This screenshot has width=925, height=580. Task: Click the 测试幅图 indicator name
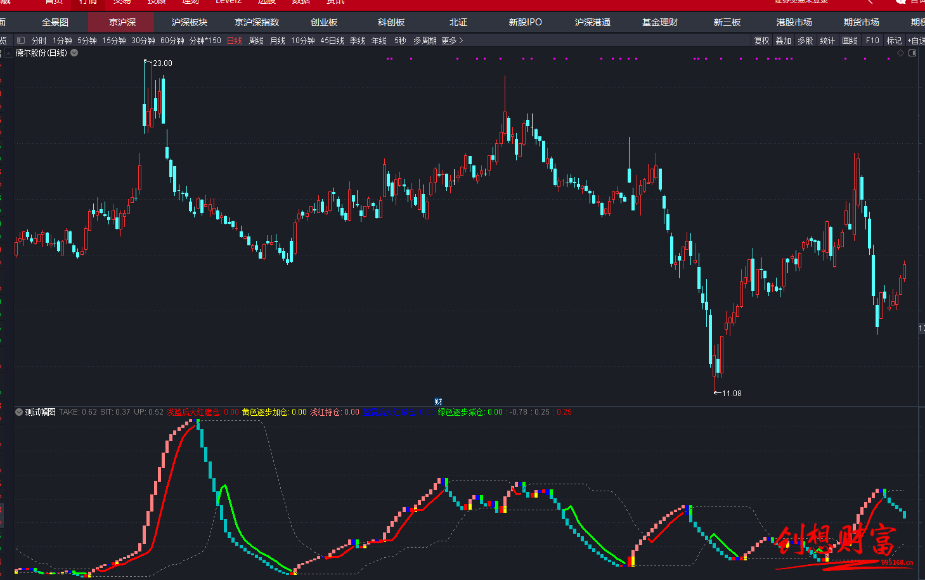pos(41,412)
